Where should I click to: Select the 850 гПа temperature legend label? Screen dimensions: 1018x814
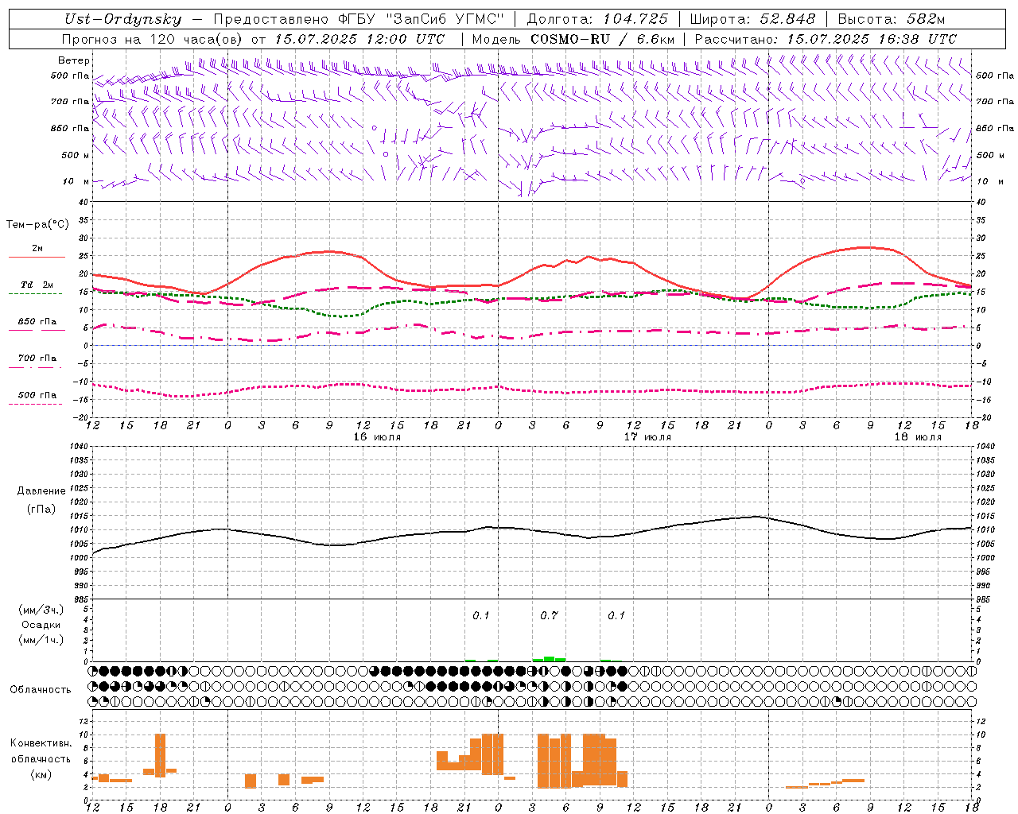[x=37, y=322]
